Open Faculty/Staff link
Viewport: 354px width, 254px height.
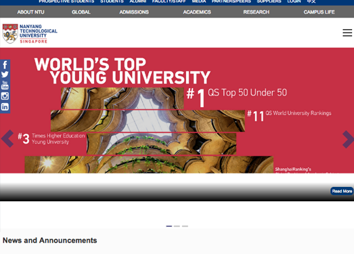169,1
